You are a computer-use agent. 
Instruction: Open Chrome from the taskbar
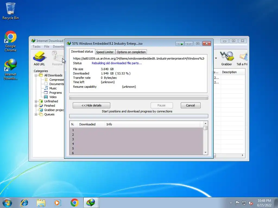[74, 203]
